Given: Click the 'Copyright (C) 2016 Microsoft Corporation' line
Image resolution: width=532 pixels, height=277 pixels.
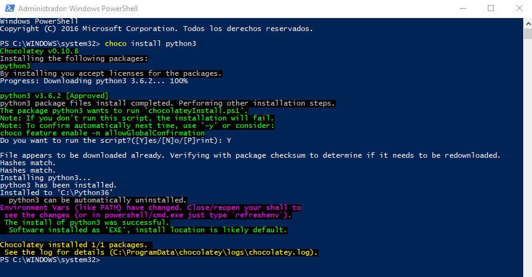Looking at the screenshot, I should point(156,29).
